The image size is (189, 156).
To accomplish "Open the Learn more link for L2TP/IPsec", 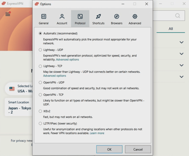I will click(97, 133).
